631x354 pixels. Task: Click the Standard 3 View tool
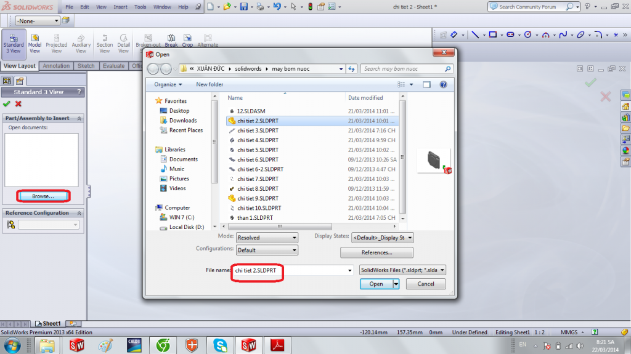pyautogui.click(x=14, y=43)
